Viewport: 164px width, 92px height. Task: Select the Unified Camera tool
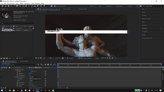(x=17, y=6)
